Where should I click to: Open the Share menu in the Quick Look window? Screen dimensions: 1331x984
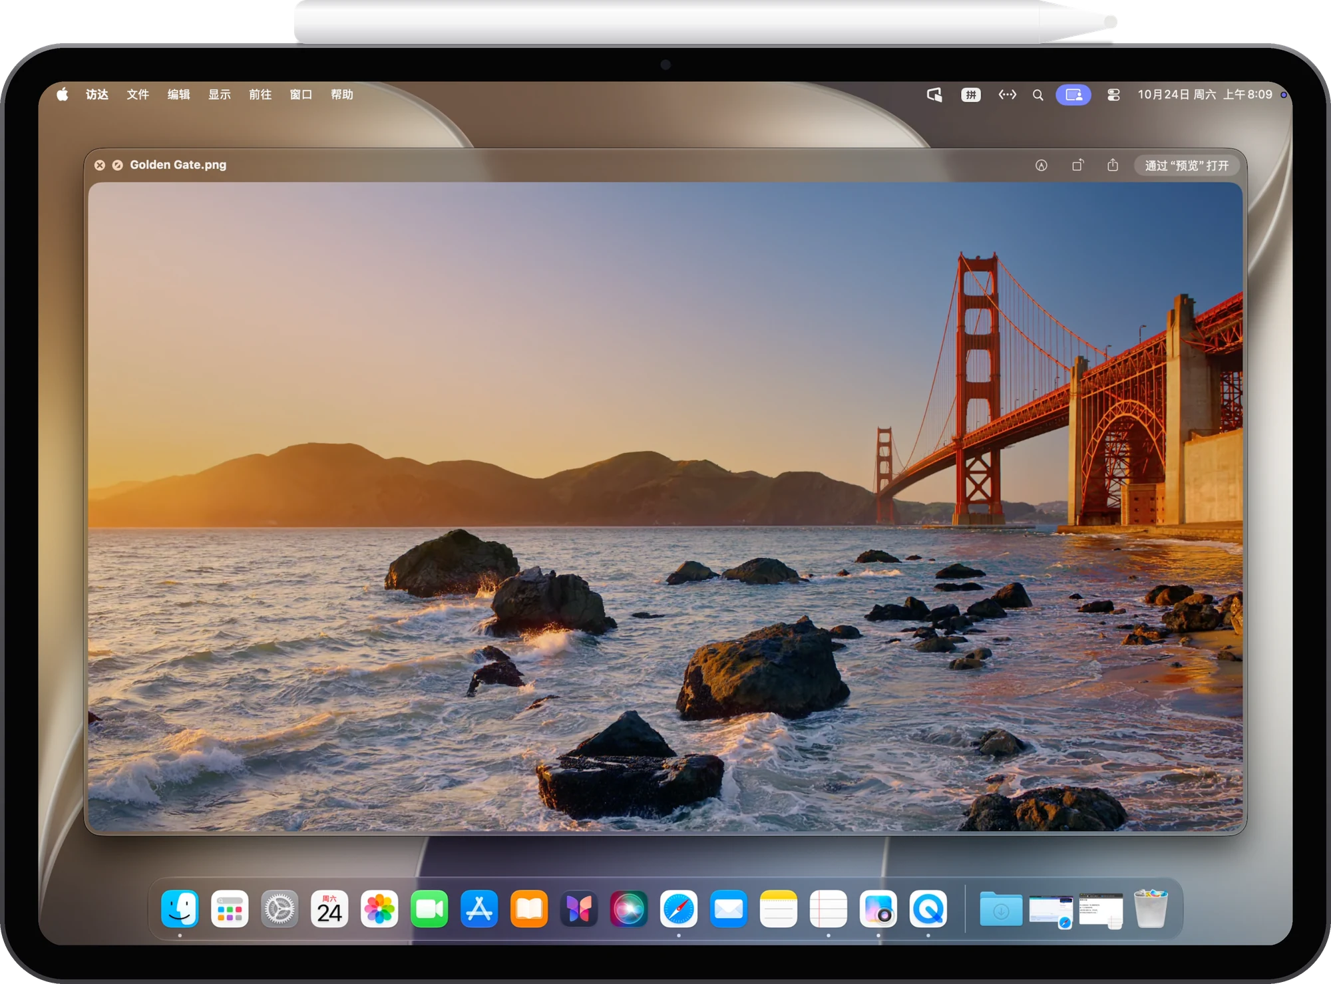[1113, 165]
